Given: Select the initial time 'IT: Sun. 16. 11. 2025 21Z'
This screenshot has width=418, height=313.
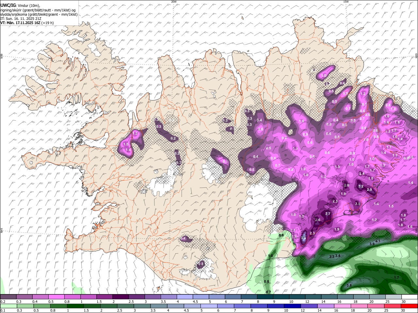Looking at the screenshot, I should coord(21,19).
